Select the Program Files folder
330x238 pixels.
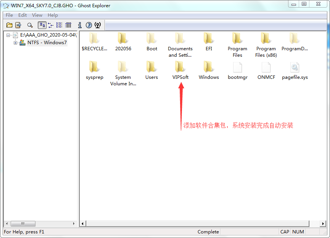(x=237, y=45)
